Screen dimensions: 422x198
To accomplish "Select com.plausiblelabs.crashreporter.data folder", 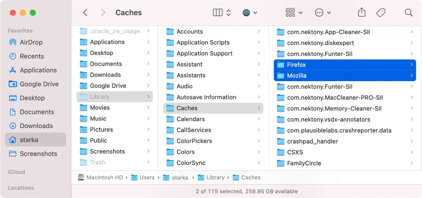I will (x=345, y=130).
